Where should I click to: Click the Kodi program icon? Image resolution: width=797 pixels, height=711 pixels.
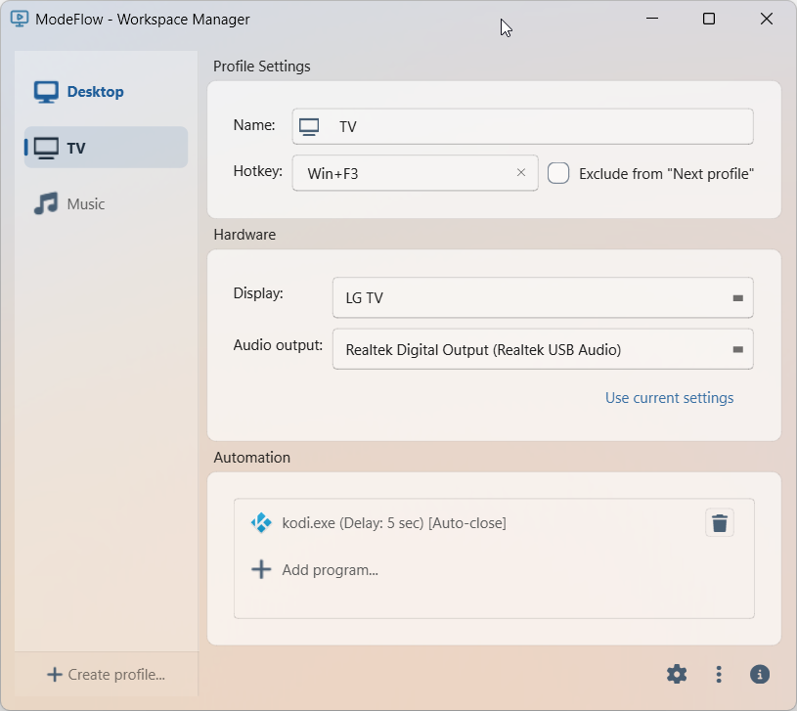click(261, 523)
